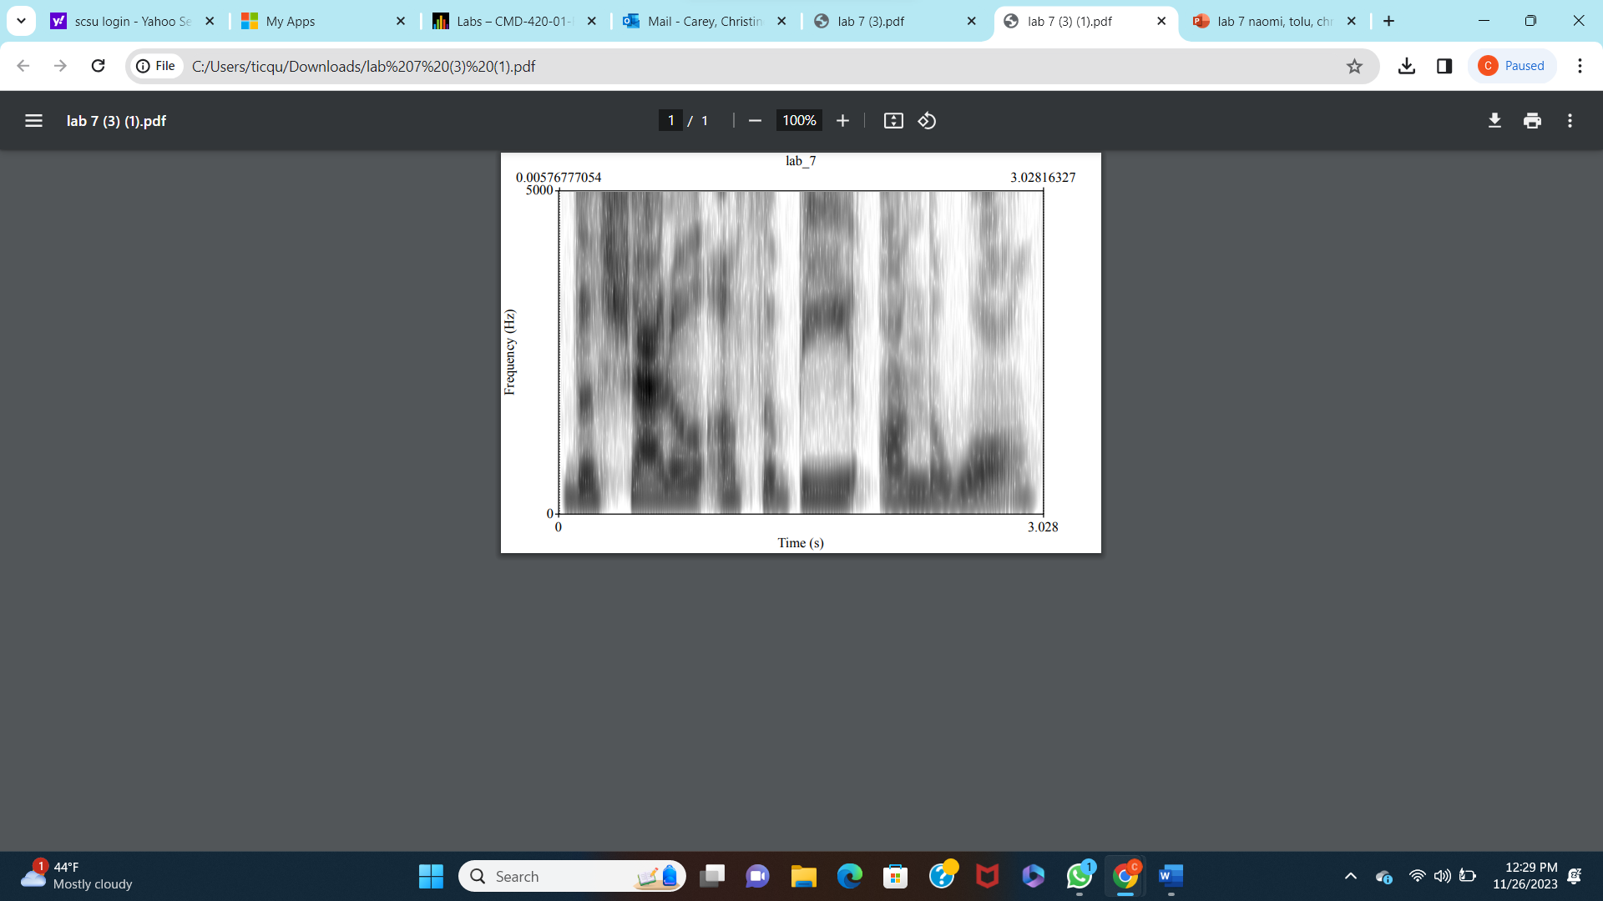Screen dimensions: 1603x901
Task: Rotate the PDF counterclockwise
Action: (x=927, y=120)
